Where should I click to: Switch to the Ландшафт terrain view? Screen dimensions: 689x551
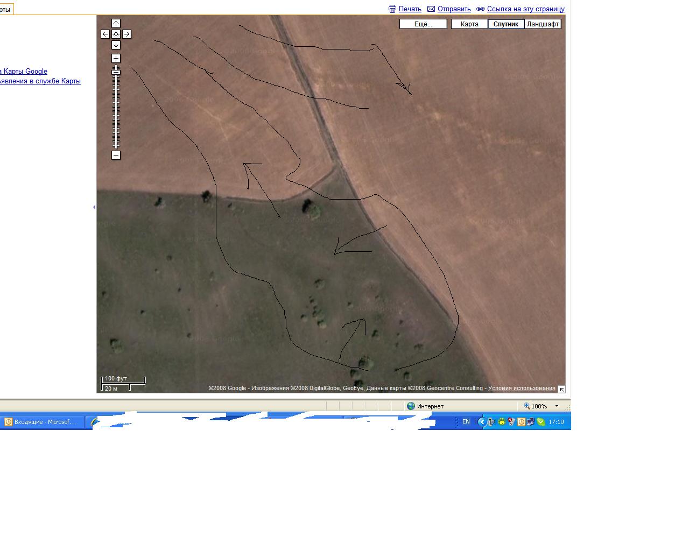[543, 24]
